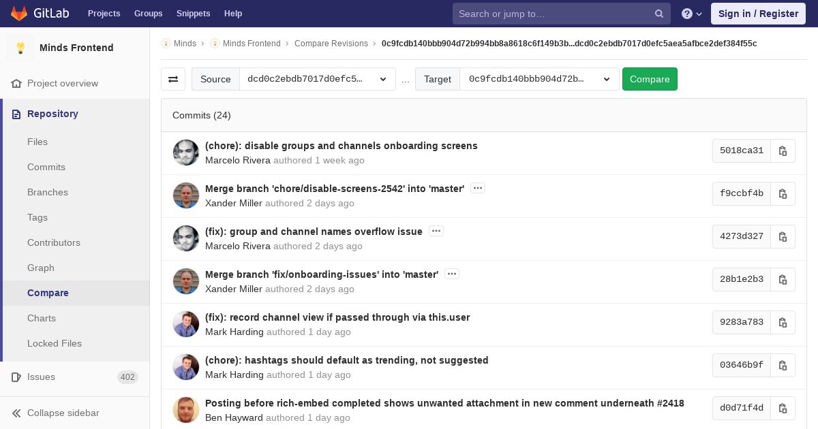Click Mark Harding's avatar on hashtags commit

[186, 367]
